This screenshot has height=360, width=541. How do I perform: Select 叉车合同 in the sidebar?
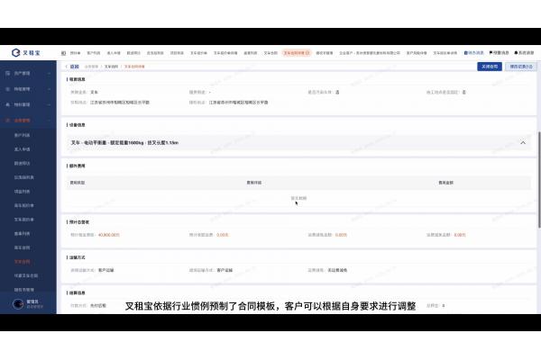pos(22,261)
